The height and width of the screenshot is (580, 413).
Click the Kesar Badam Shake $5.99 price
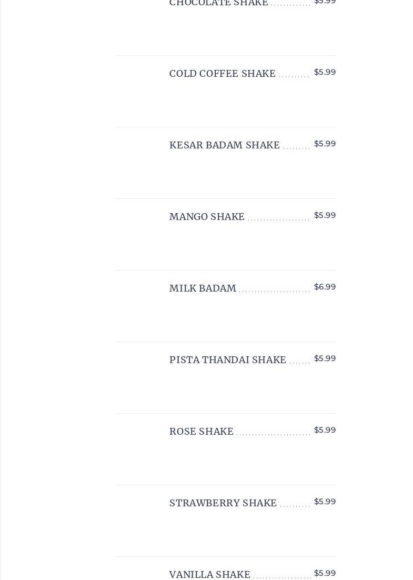point(325,144)
